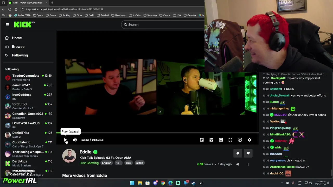Open TheHealingWhispe... channel

tap(28, 154)
